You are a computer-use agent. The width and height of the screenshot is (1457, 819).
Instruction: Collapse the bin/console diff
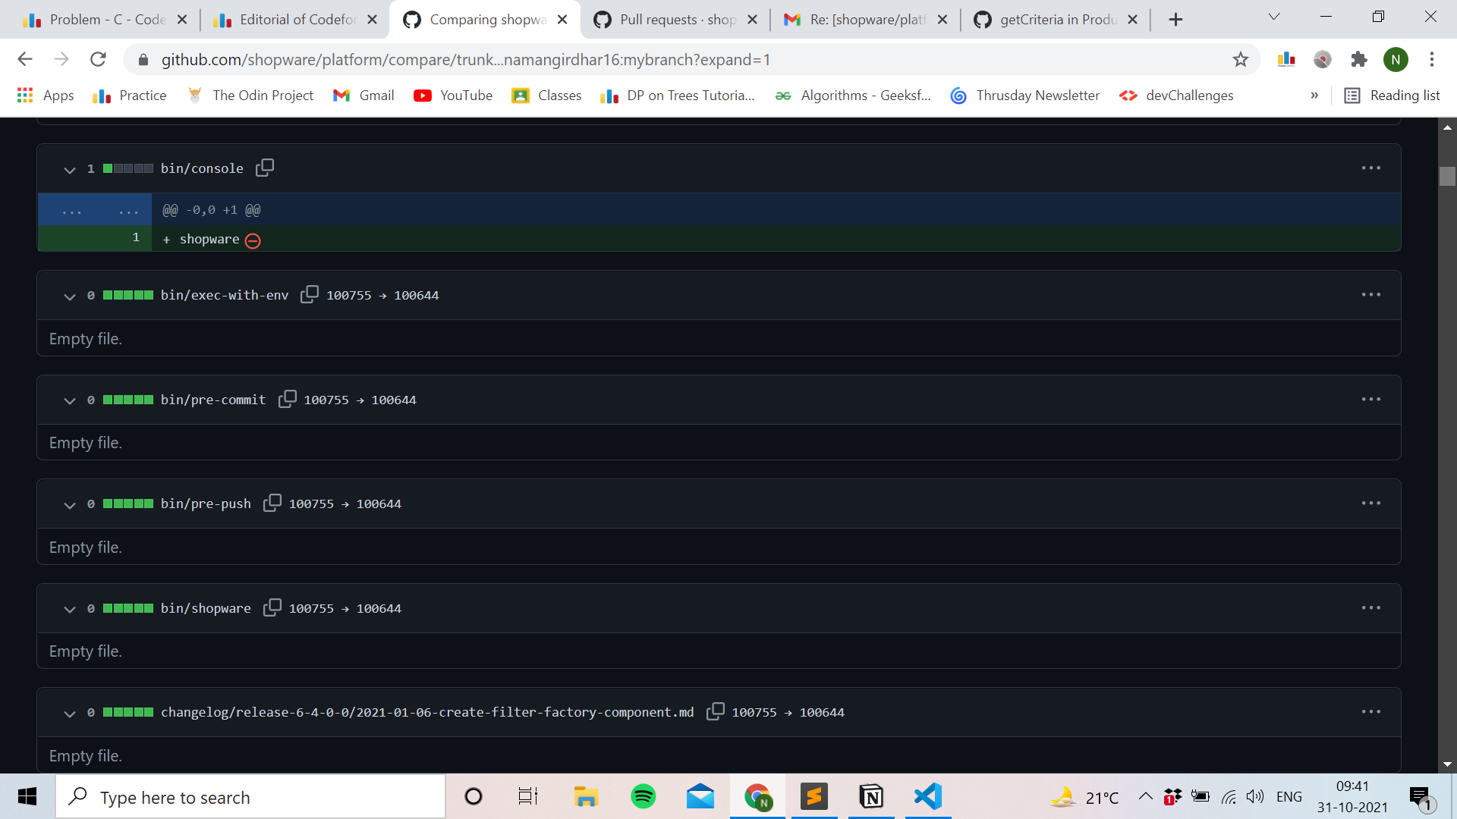click(x=69, y=169)
